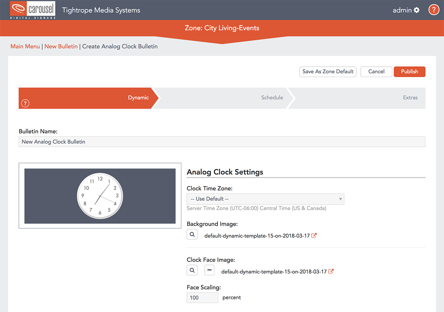Click the orange help icon in the header
This screenshot has width=444, height=312.
click(434, 10)
